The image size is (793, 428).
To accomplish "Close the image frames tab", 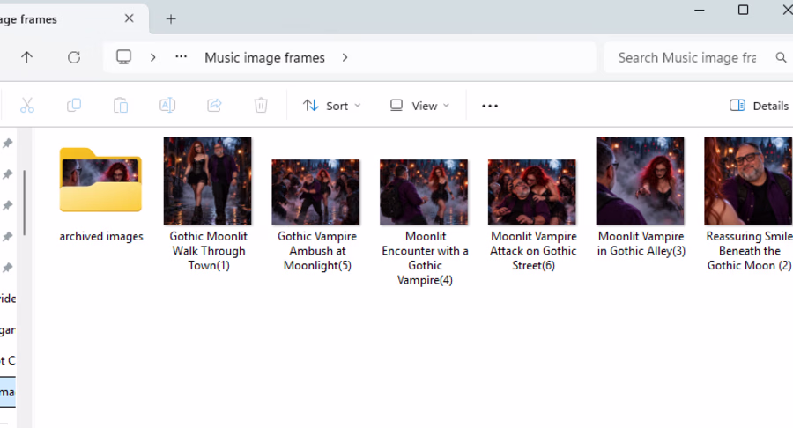I will [129, 18].
